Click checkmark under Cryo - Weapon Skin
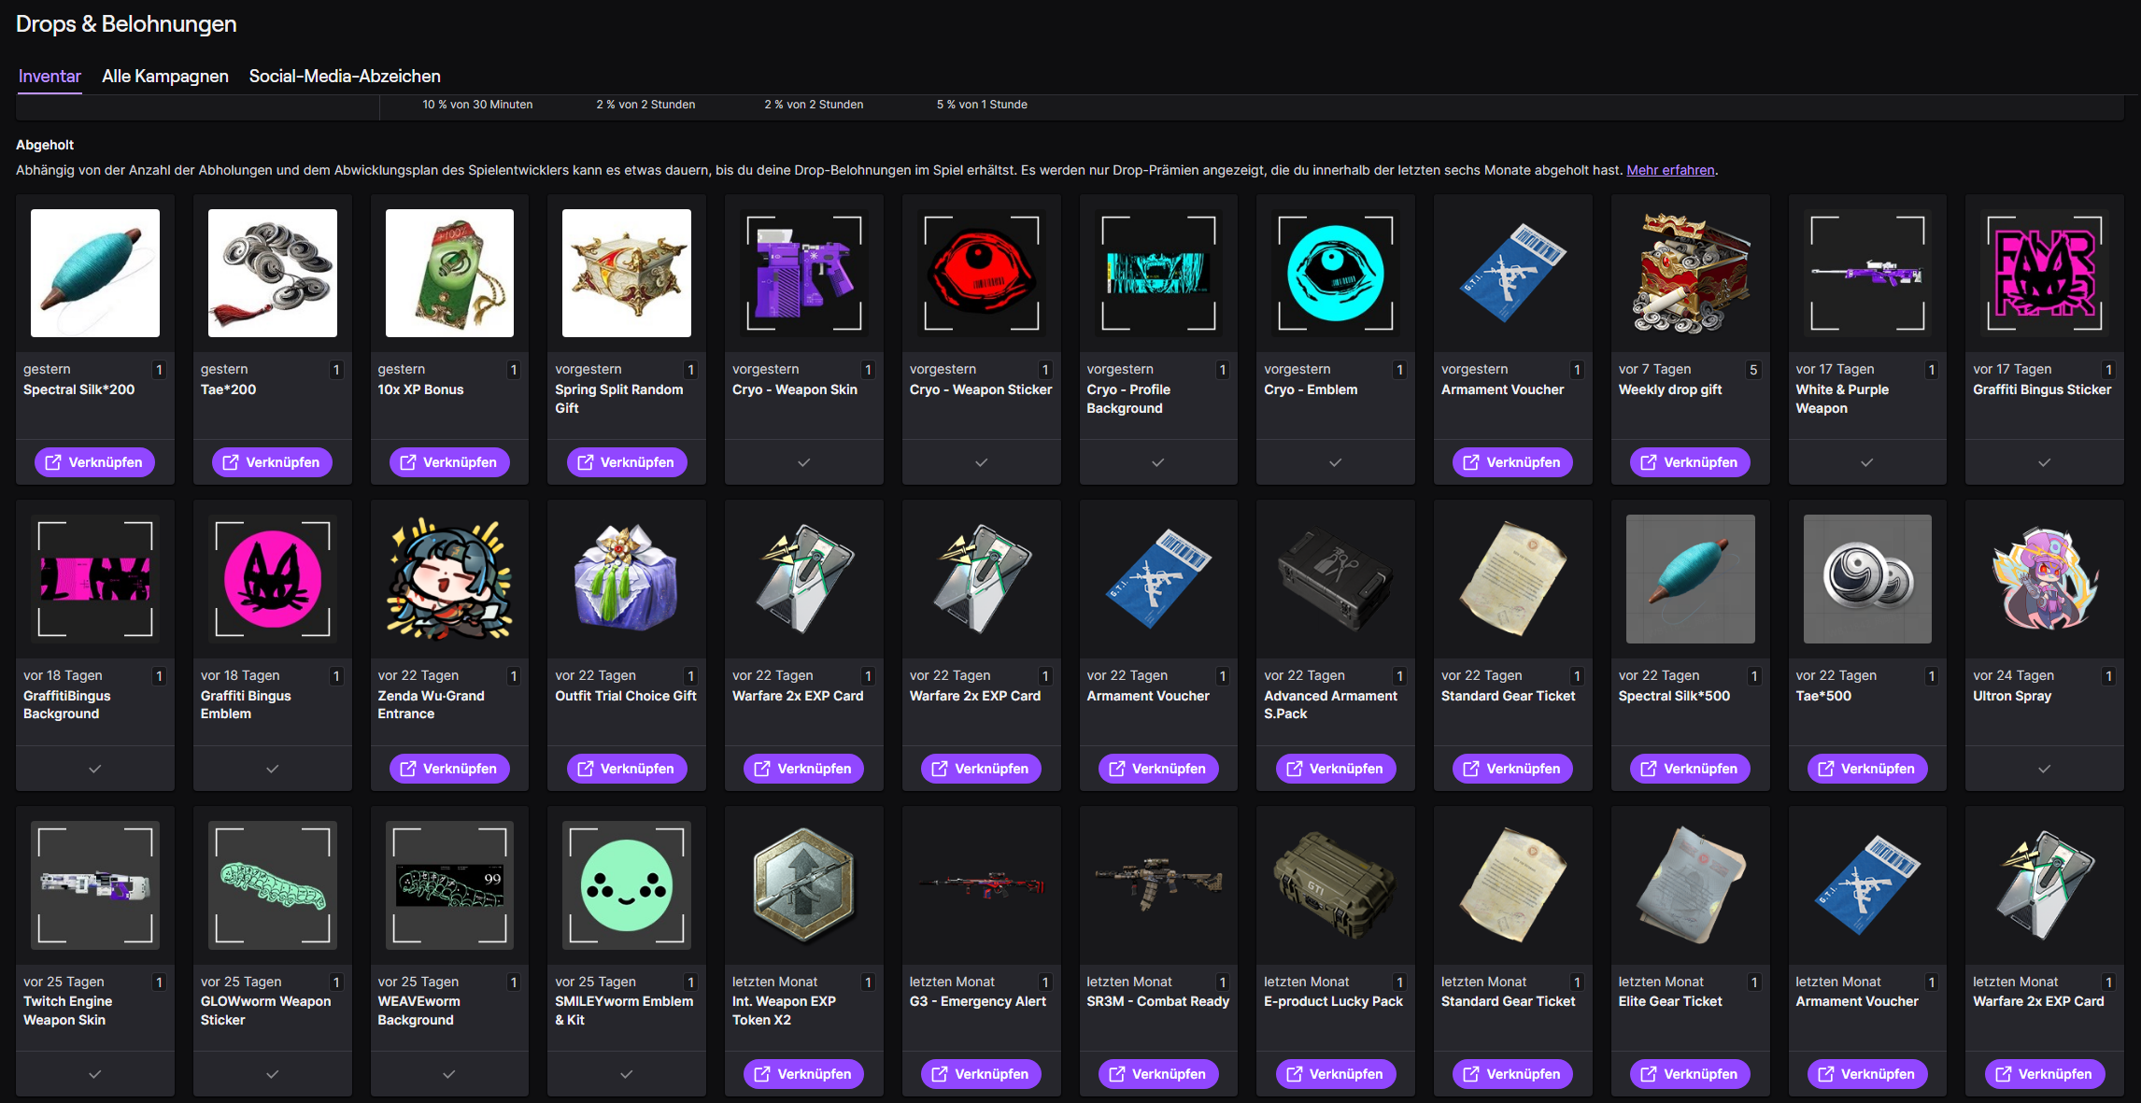The image size is (2141, 1103). coord(803,462)
